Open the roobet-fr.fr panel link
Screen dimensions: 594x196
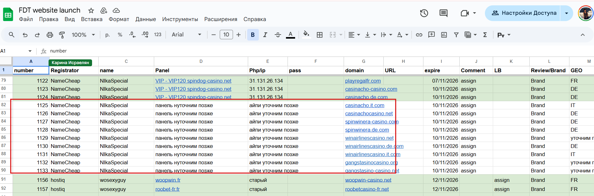point(167,189)
